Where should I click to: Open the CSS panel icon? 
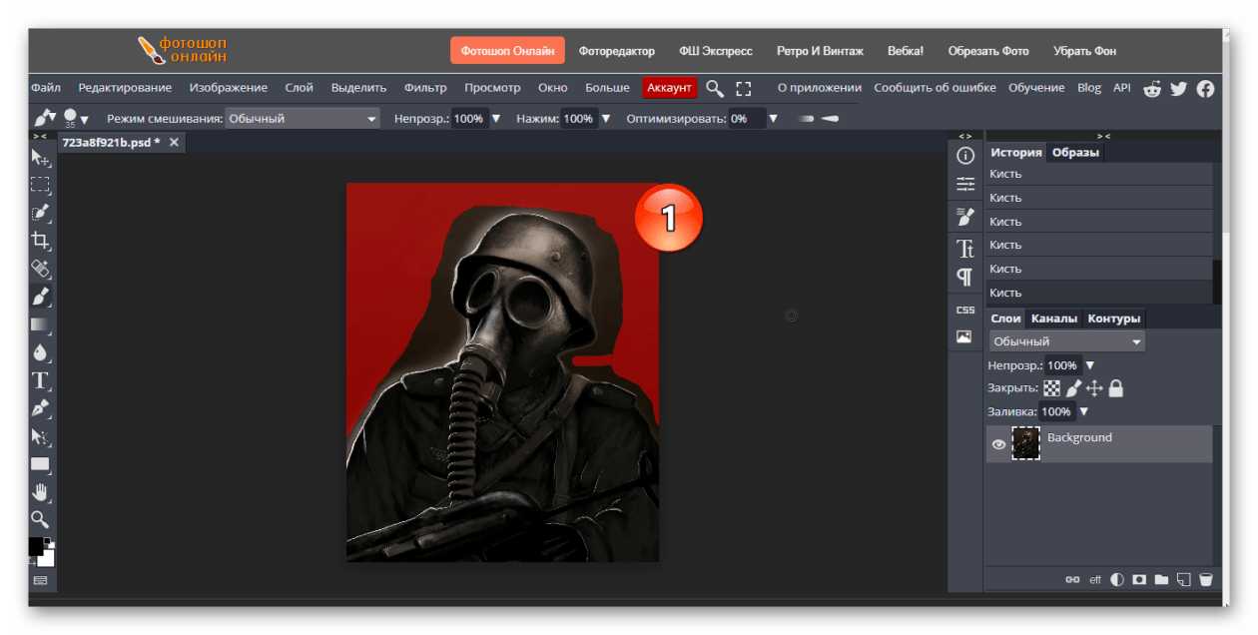pyautogui.click(x=965, y=311)
